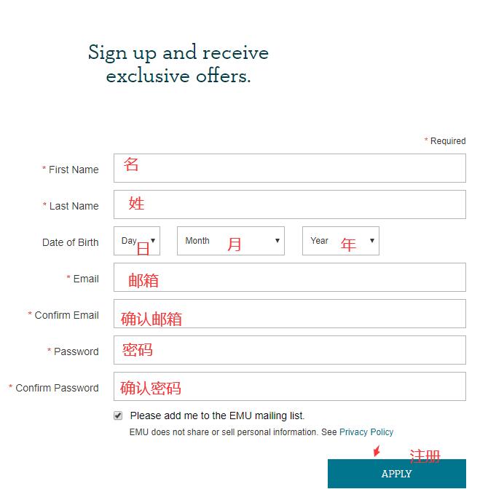
Task: Click the "Email" field label
Action: (85, 279)
